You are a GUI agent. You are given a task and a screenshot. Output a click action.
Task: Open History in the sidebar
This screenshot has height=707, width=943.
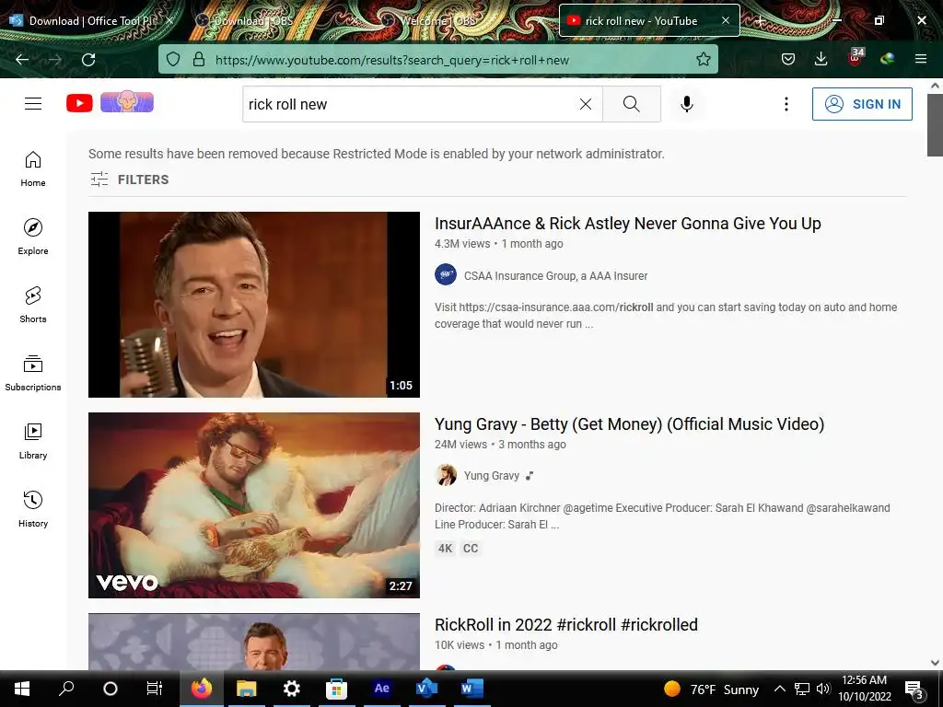pyautogui.click(x=33, y=508)
